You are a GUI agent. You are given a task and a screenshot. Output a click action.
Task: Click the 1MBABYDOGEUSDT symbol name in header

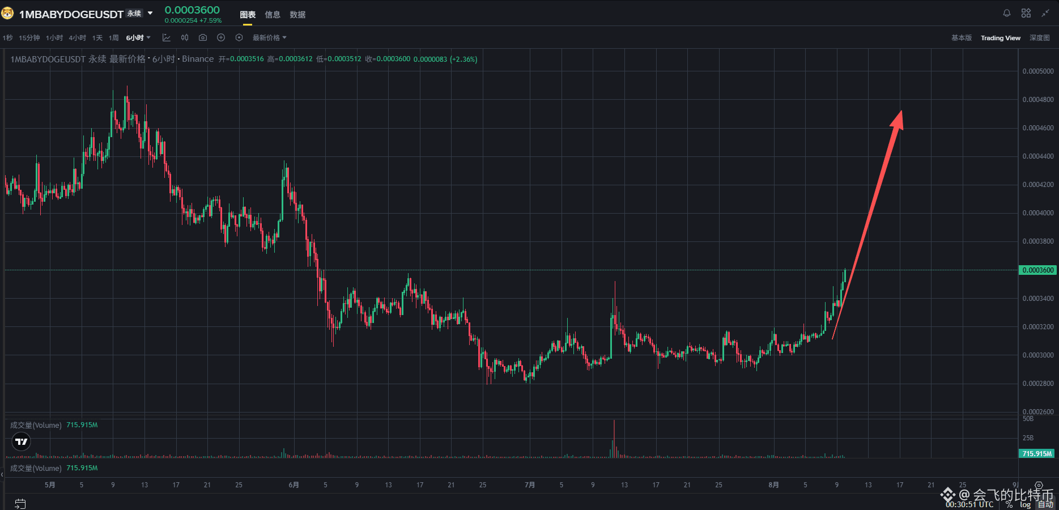pyautogui.click(x=71, y=14)
